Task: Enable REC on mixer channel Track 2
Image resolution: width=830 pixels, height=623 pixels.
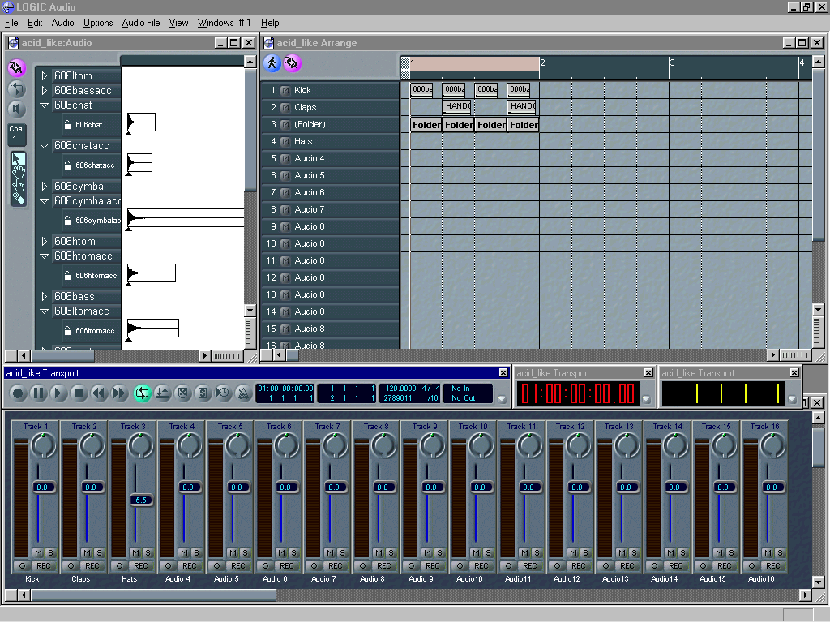Action: click(92, 565)
